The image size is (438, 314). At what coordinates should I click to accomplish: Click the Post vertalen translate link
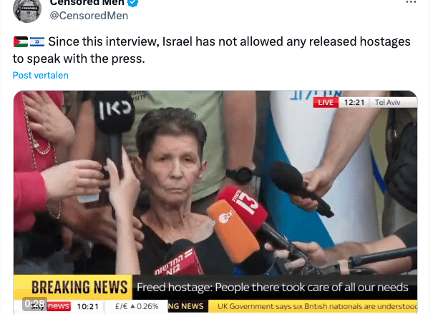point(41,75)
